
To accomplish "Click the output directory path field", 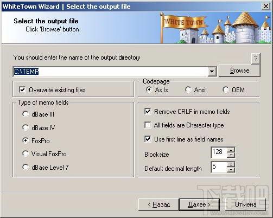I will (110, 72).
